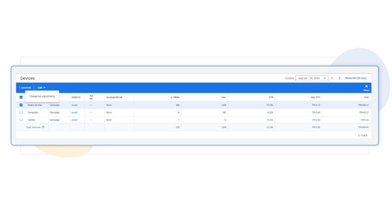This screenshot has height=221, width=392.
Task: Click the 208 clicks value
Action: click(178, 105)
